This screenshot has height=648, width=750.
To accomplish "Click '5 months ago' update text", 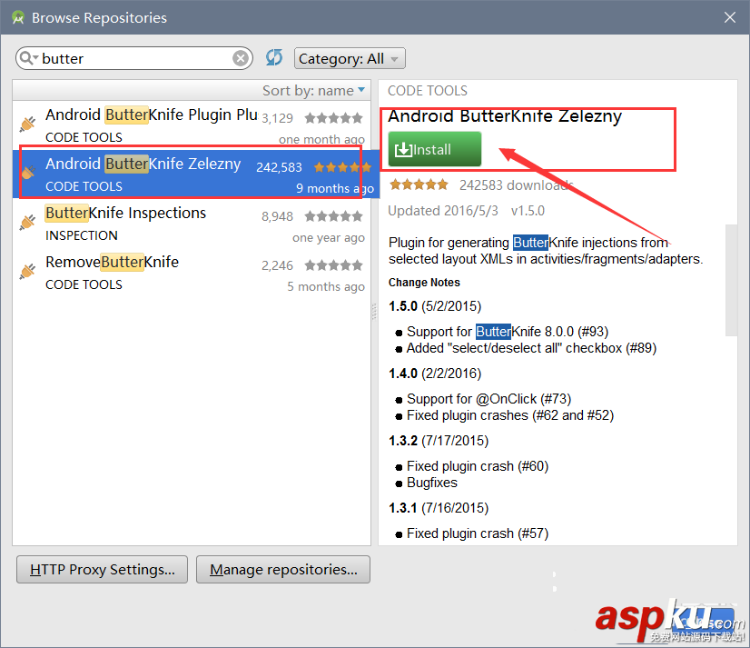I will [x=326, y=286].
